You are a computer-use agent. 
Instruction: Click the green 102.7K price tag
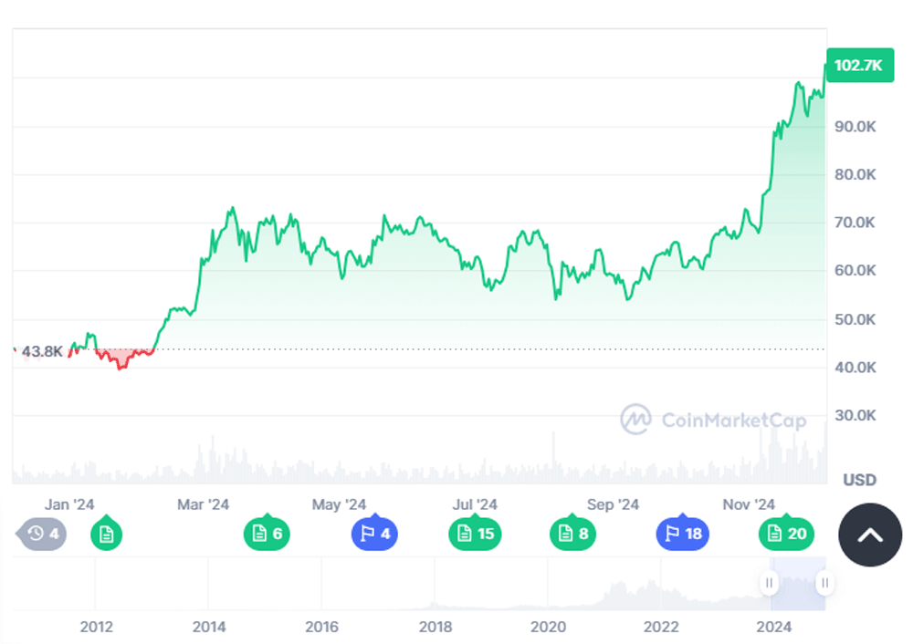pyautogui.click(x=859, y=65)
